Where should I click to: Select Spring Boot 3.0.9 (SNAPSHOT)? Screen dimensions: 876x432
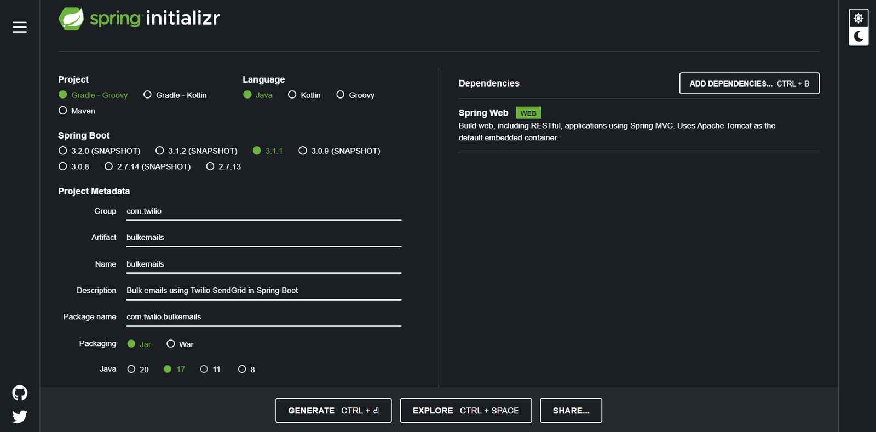point(339,151)
